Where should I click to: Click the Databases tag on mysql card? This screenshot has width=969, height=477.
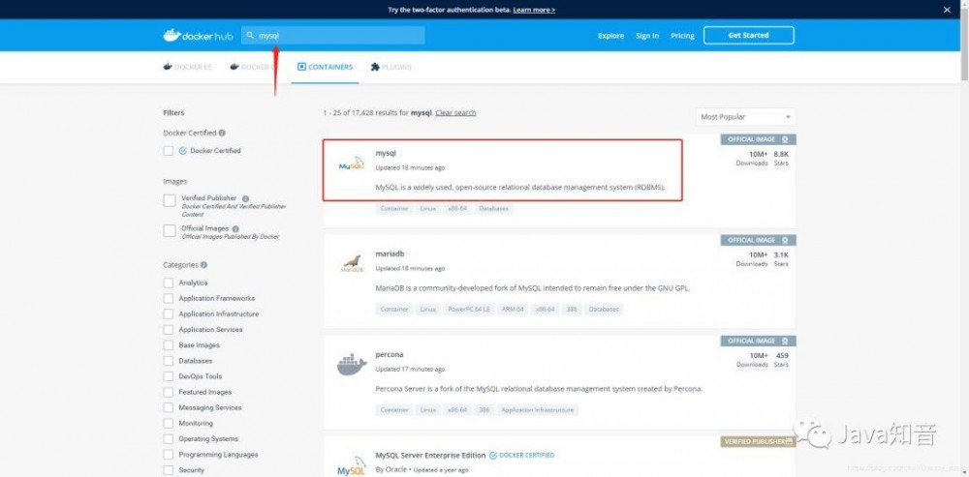[493, 209]
